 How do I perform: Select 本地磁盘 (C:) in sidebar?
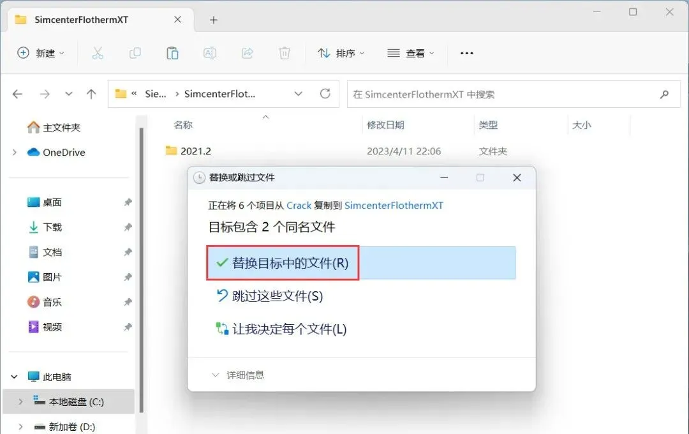[68, 401]
